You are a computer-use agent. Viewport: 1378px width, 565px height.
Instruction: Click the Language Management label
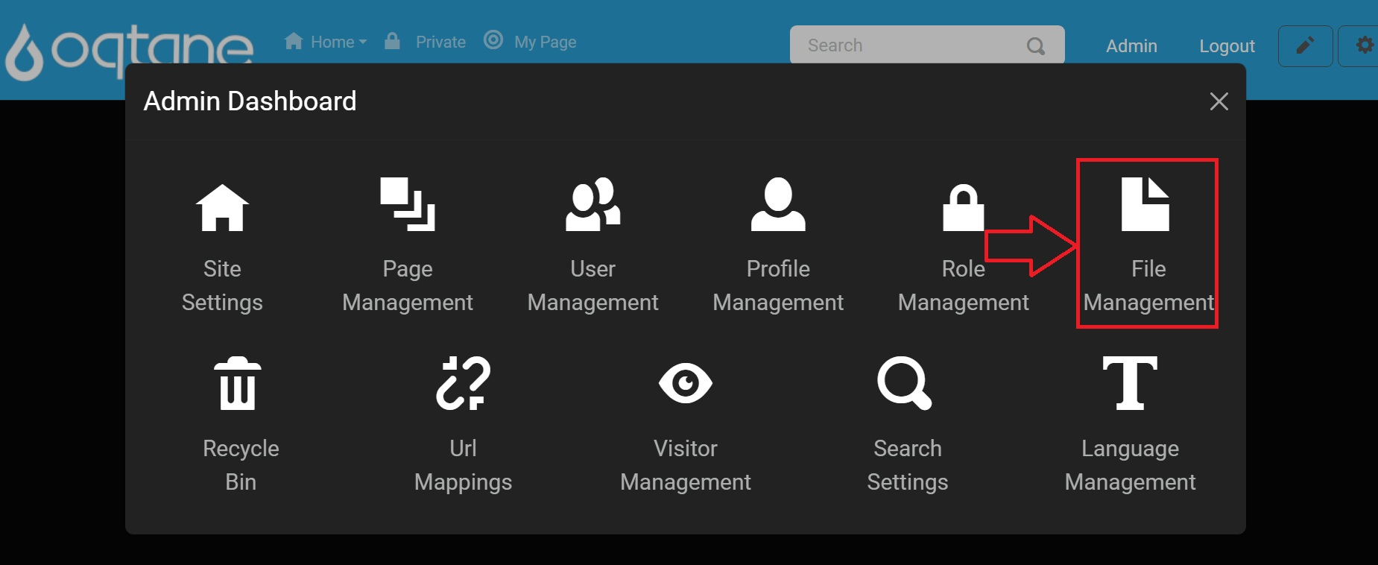[x=1131, y=465]
